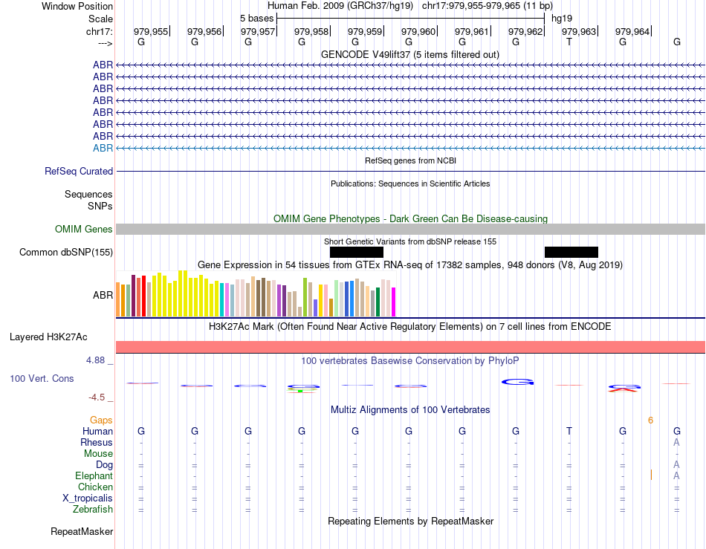Screen dimensions: 706x549
Task: Click the OMIM Gene Phenotypes green title
Action: pos(410,218)
